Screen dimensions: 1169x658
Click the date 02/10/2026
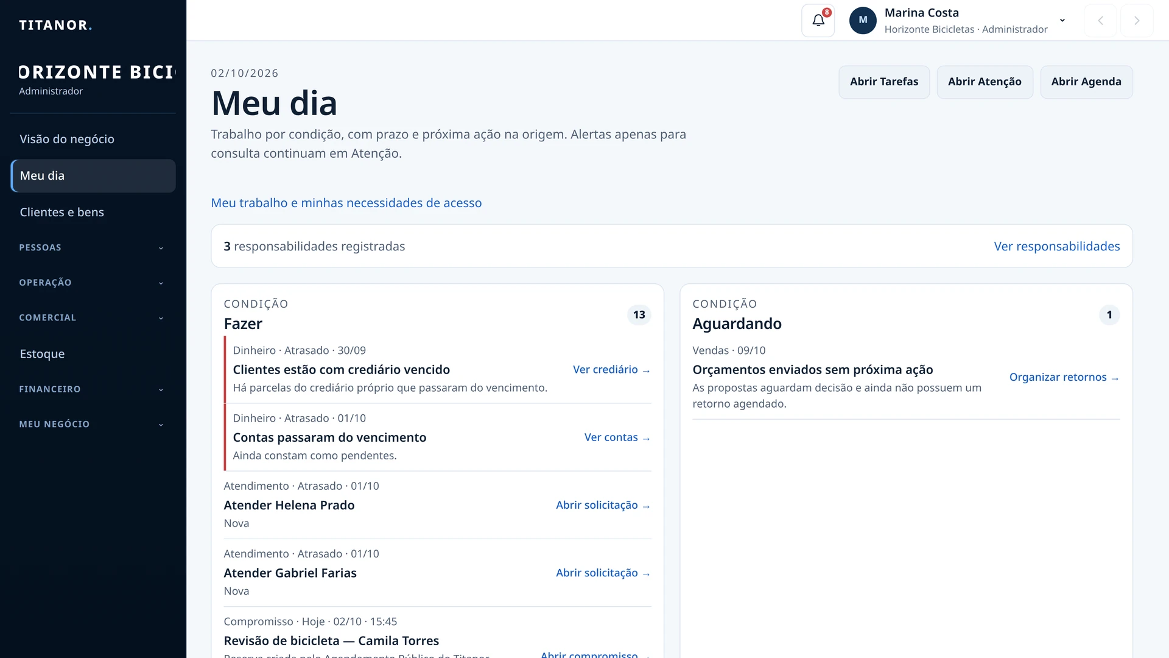pos(244,73)
